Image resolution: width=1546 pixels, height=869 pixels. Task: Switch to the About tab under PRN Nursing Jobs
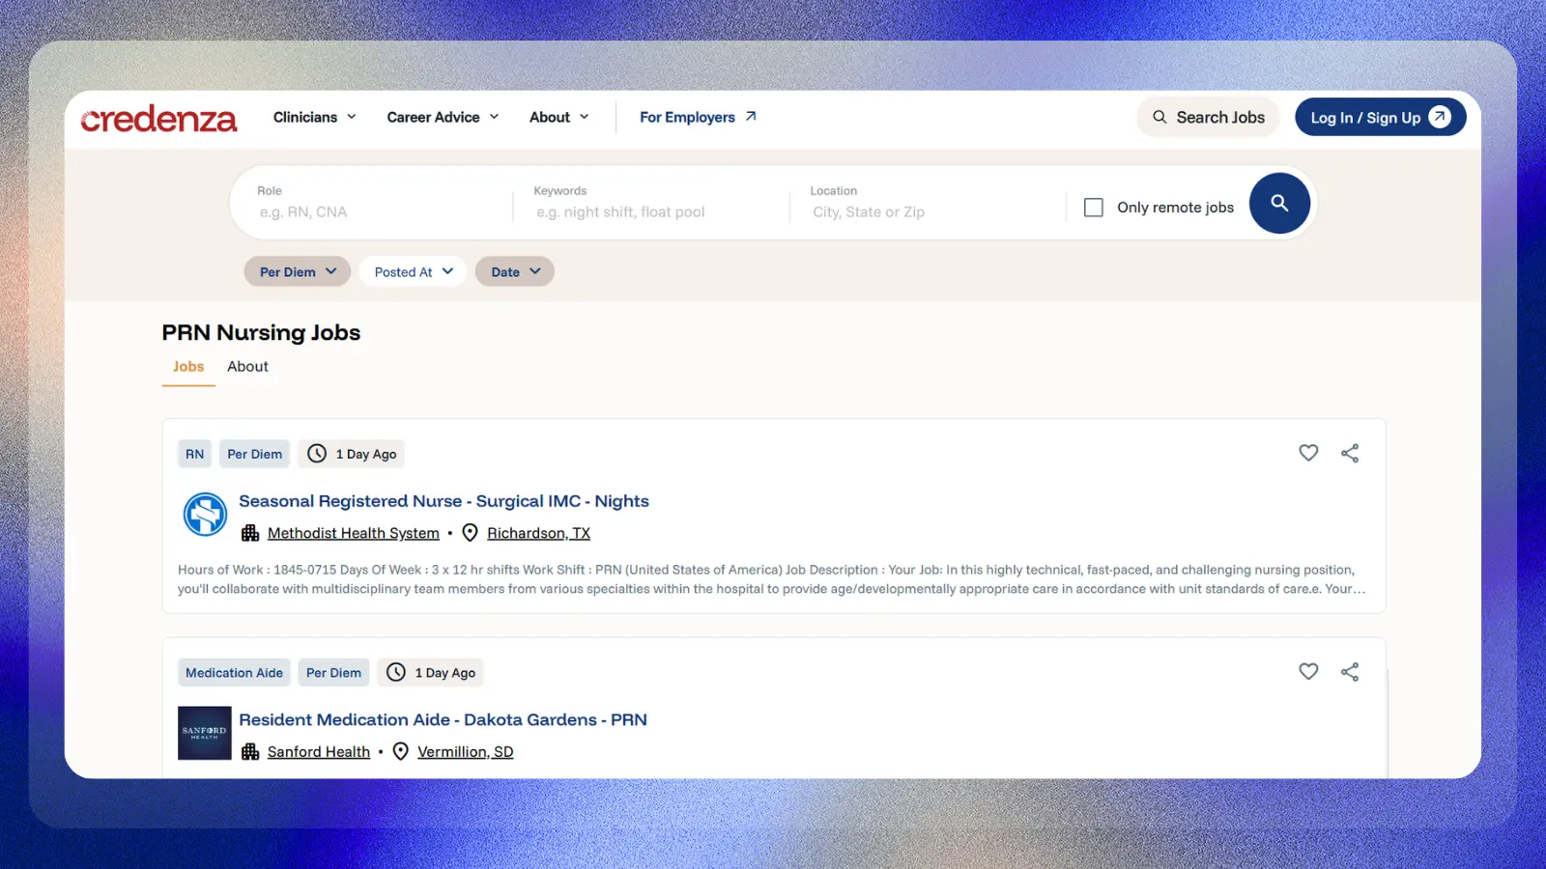247,367
